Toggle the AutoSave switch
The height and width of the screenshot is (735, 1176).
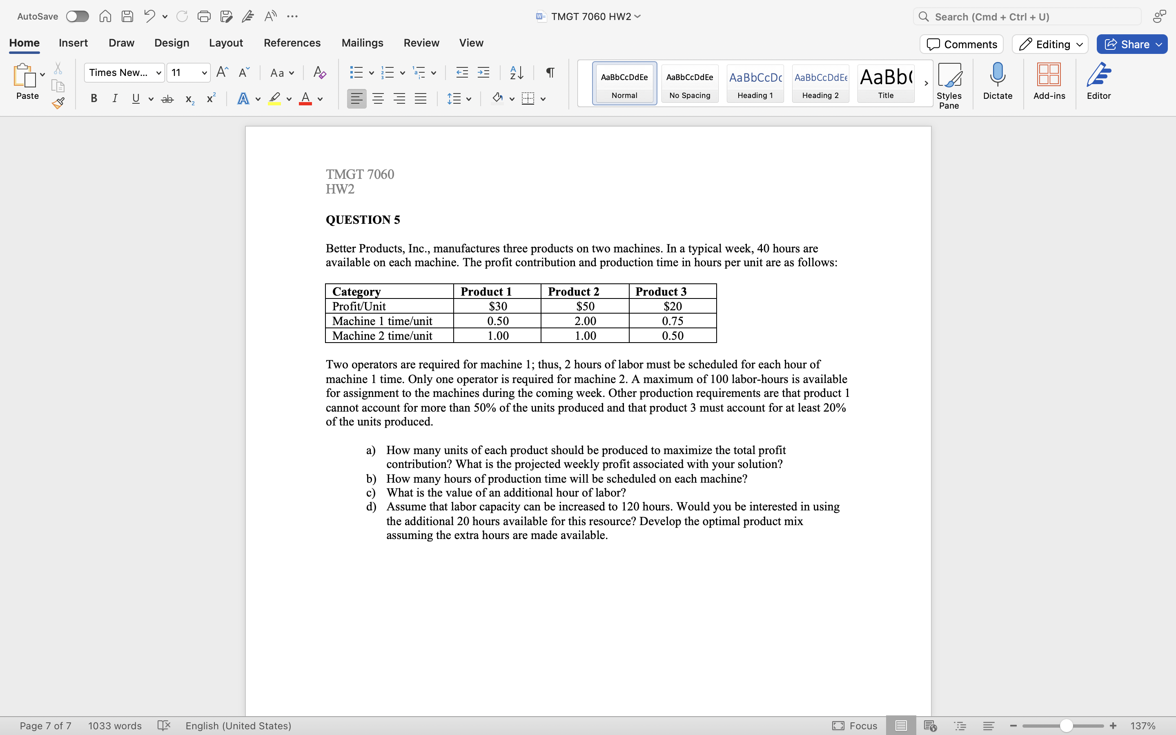coord(78,16)
